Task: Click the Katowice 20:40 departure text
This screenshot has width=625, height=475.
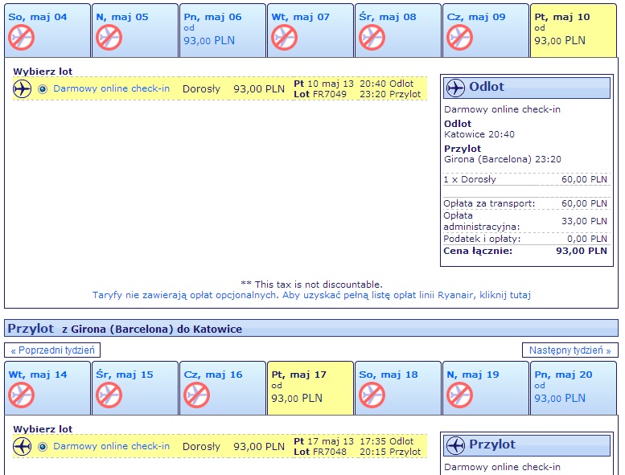Action: 479,134
